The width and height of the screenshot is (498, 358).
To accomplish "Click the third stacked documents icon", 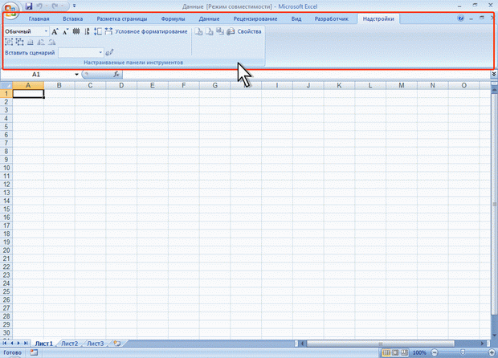I will pos(220,31).
